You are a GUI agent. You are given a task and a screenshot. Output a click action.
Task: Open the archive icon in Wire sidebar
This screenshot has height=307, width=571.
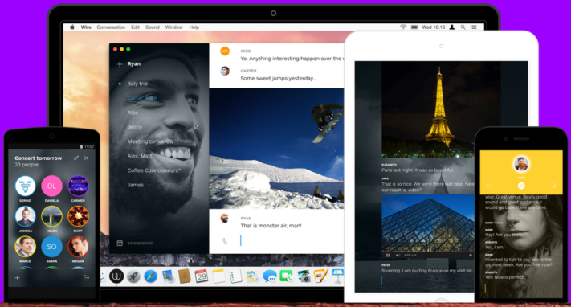pyautogui.click(x=120, y=244)
